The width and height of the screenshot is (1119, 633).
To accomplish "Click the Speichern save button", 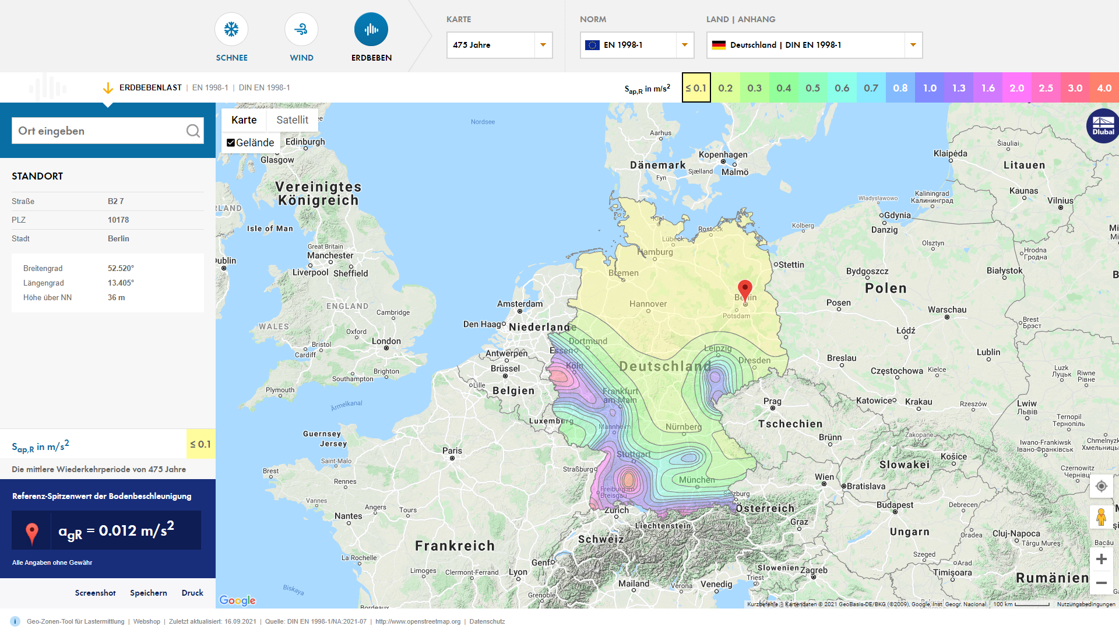I will coord(147,592).
